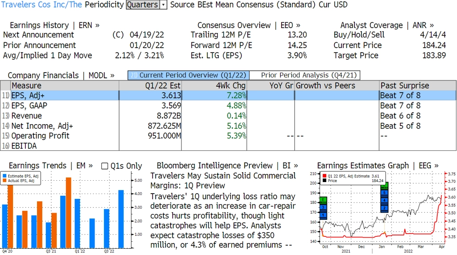
Task: Click the Prior Announcement date 01/20/22
Action: 146,45
